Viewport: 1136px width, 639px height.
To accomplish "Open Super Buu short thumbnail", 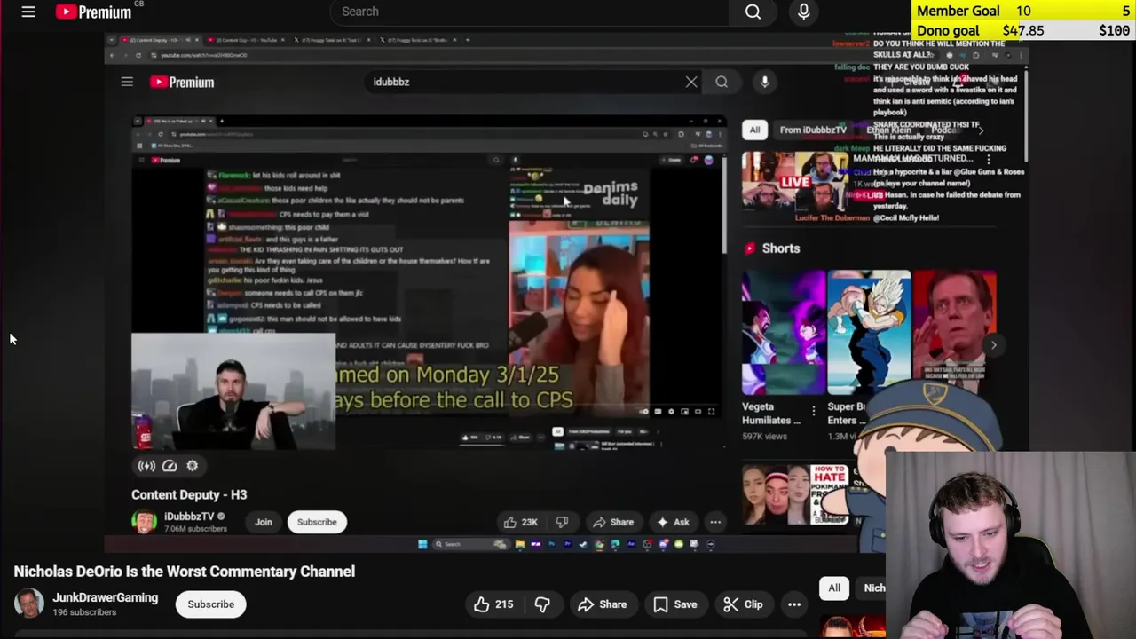I will point(869,333).
